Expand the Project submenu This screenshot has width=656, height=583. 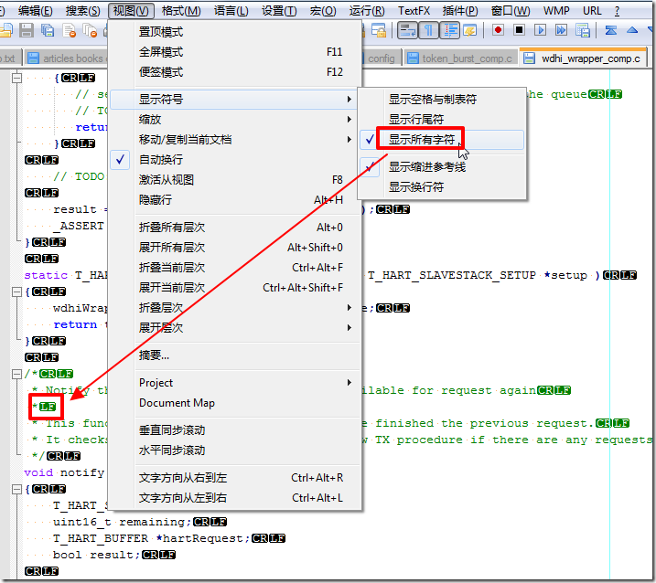[x=235, y=383]
